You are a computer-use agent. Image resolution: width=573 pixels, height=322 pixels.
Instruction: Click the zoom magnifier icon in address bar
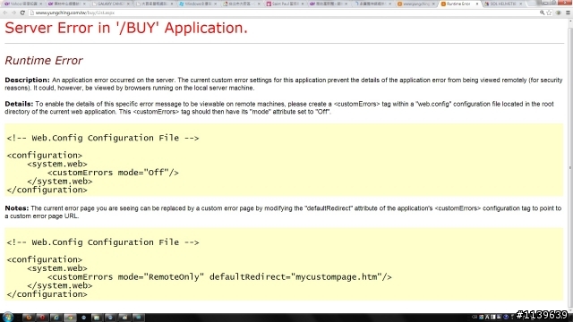(x=542, y=13)
